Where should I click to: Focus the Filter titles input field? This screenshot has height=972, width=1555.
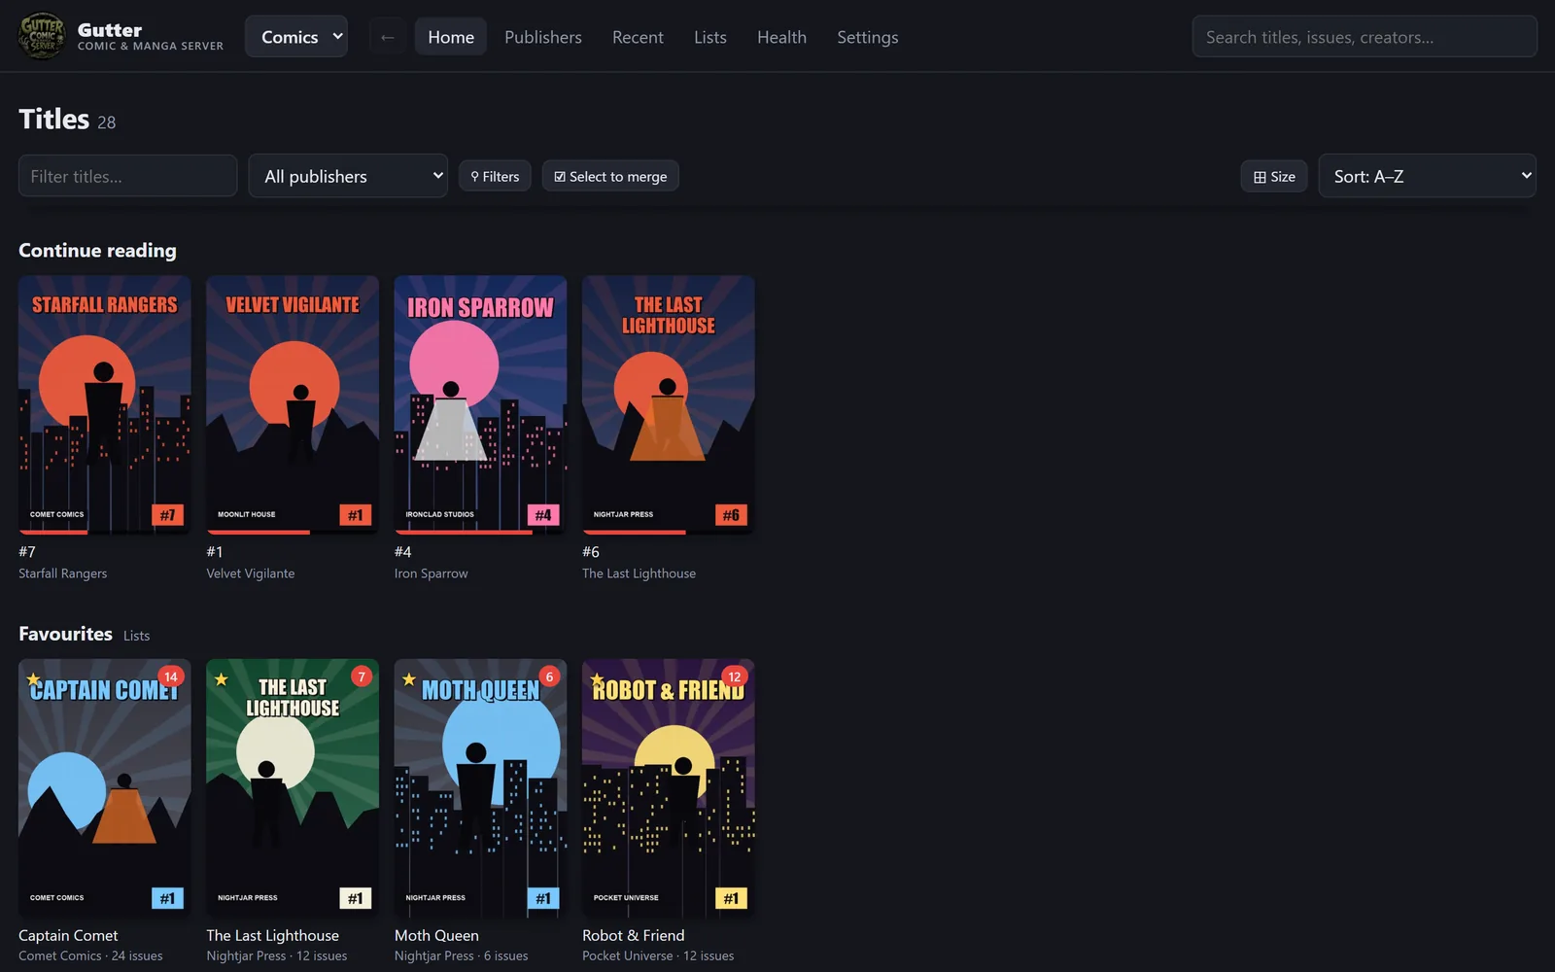[x=127, y=176]
